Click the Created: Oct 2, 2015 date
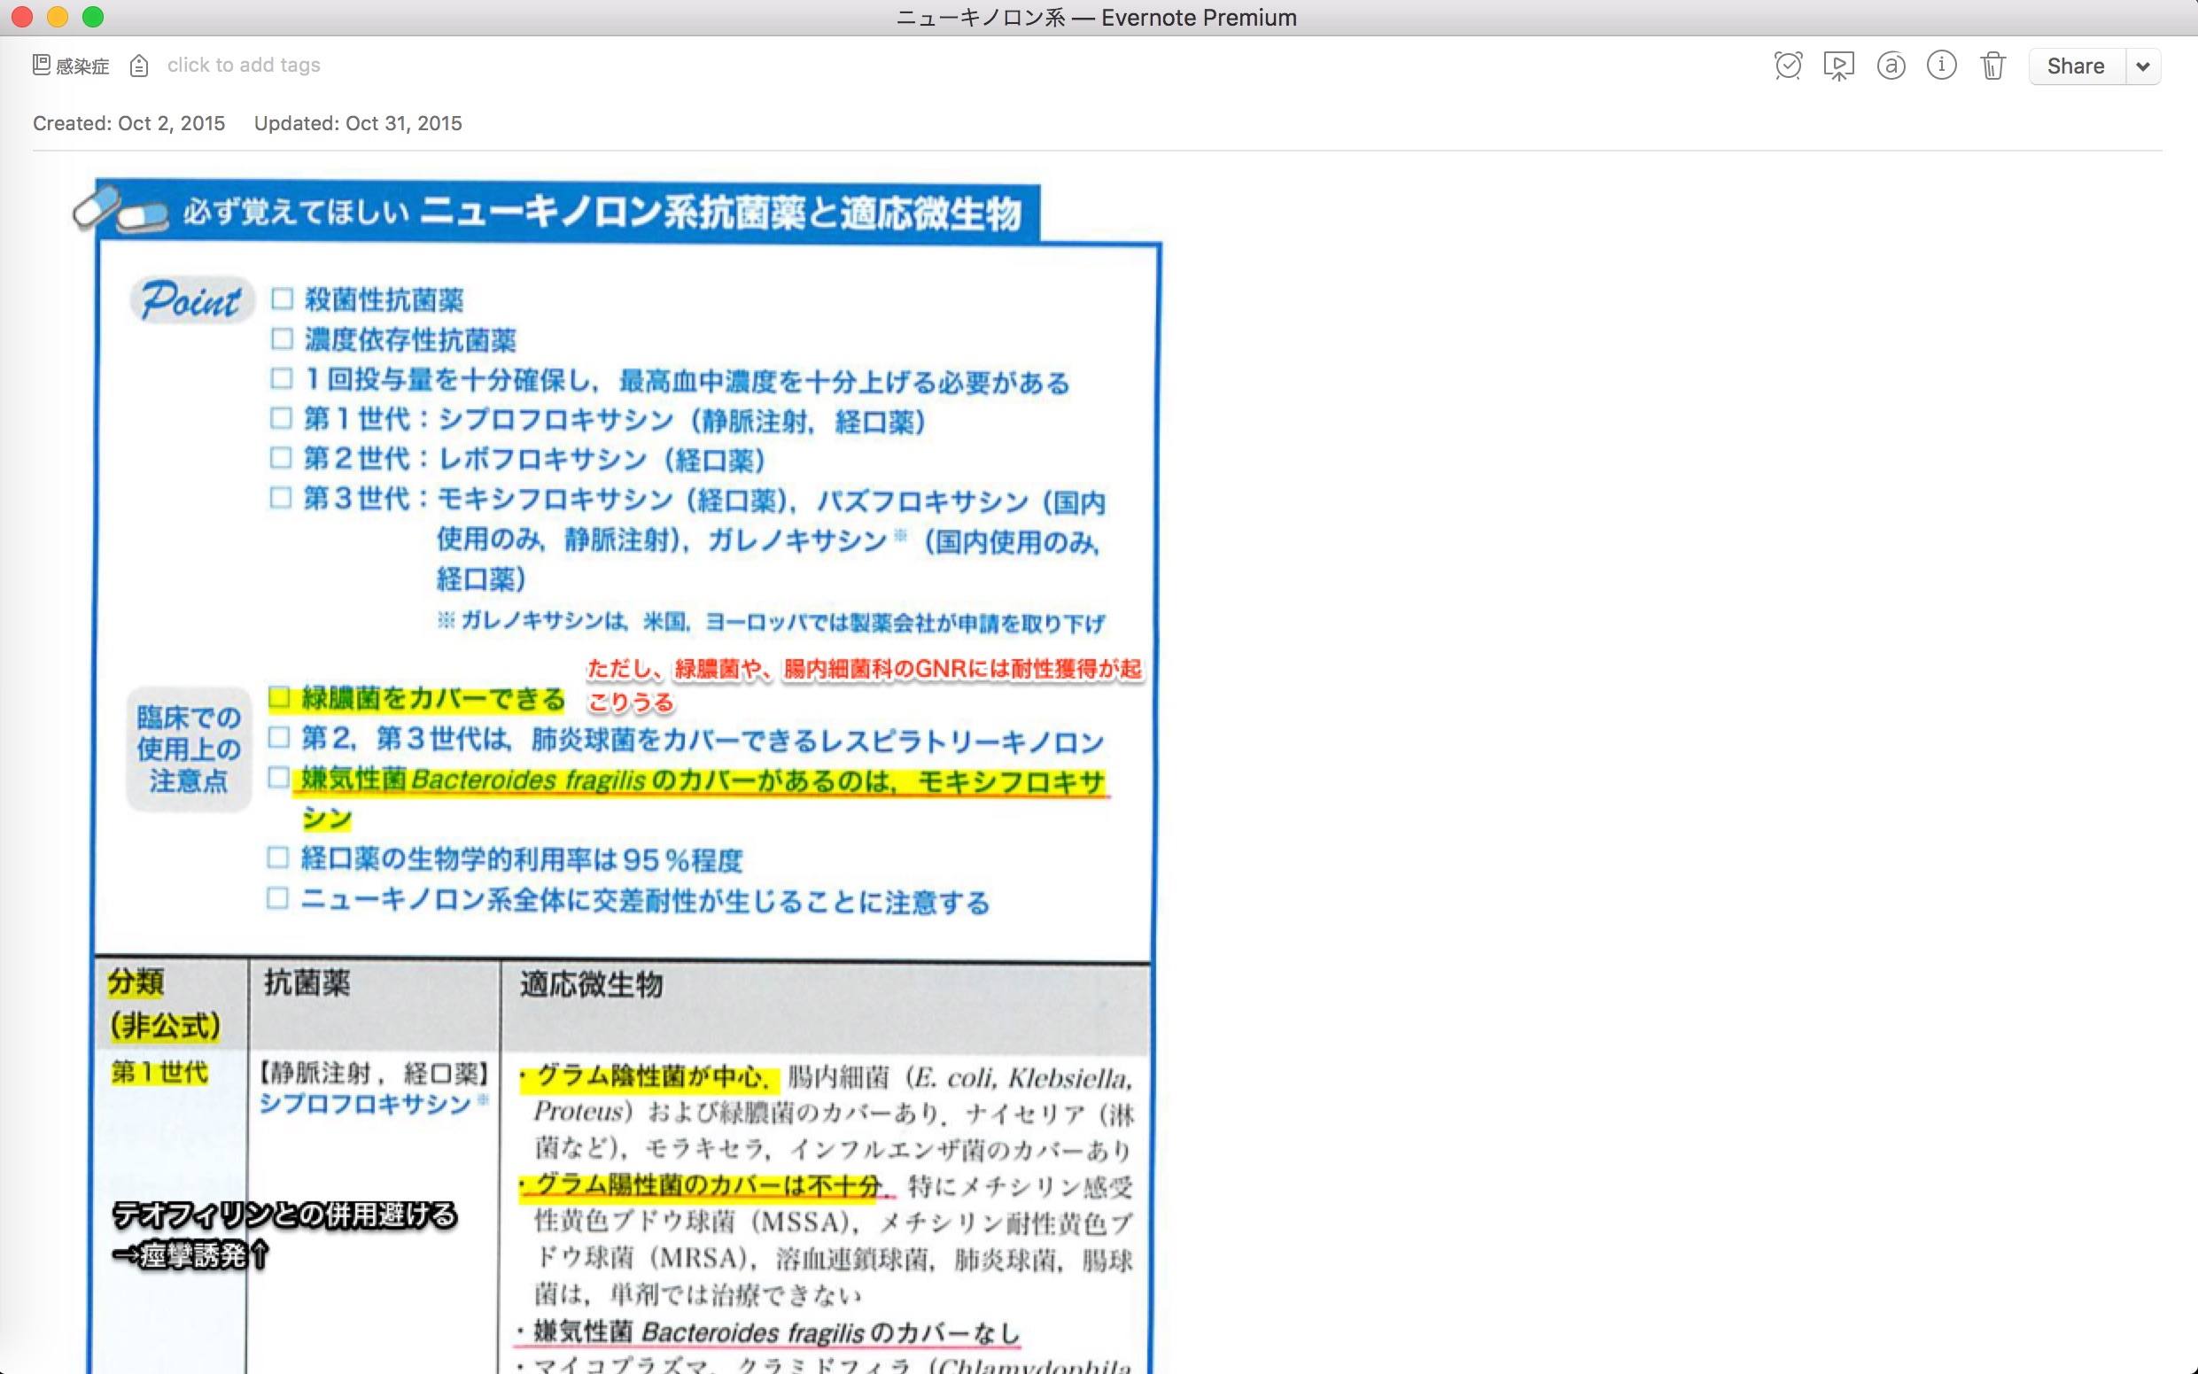Screen dimensions: 2198x1374 click(129, 124)
